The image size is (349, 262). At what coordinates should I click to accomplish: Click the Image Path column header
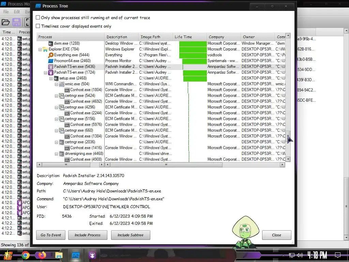click(x=155, y=37)
